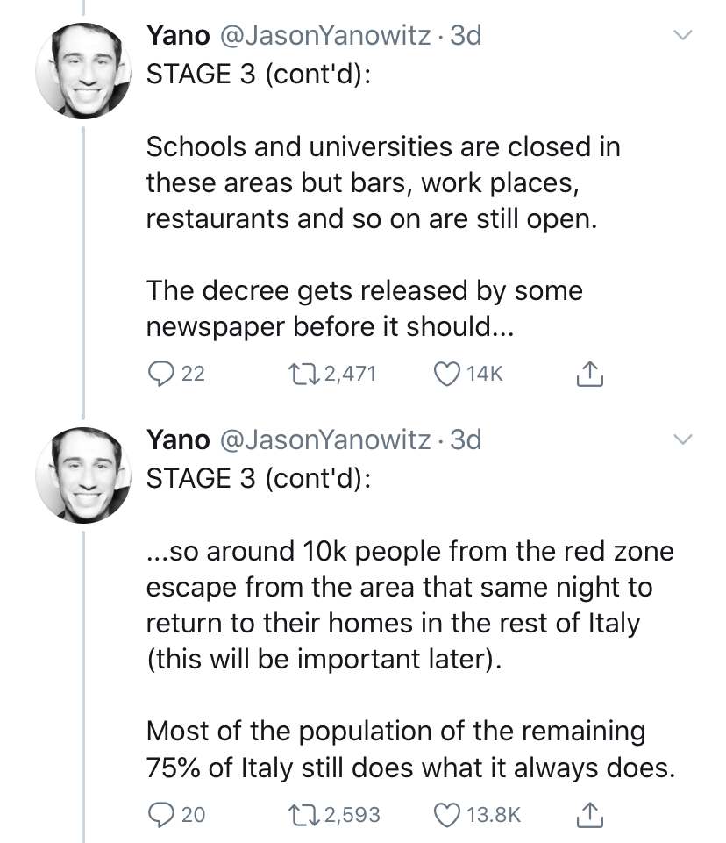Viewport: 726px width, 843px height.
Task: Open the options chevron on the first tweet
Action: 682,36
